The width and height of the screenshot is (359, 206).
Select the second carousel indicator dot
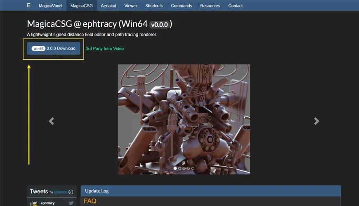pyautogui.click(x=179, y=168)
